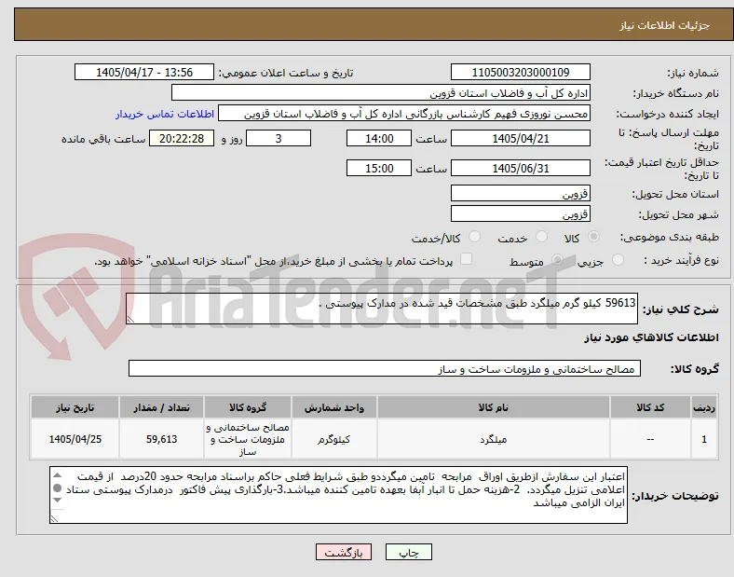The width and height of the screenshot is (734, 577).
Task: Click the quantity cell 59,613
Action: pyautogui.click(x=161, y=439)
